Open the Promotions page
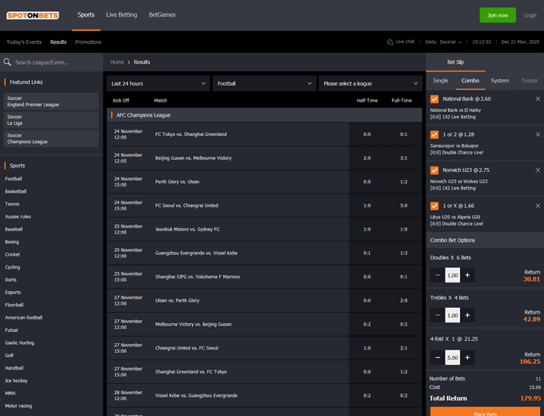The height and width of the screenshot is (416, 544). coord(88,42)
